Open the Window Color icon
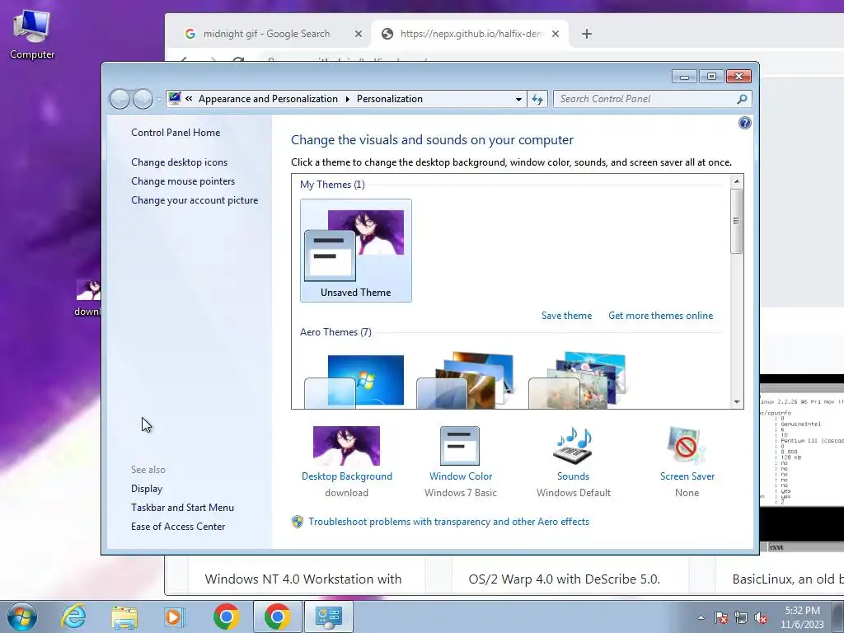Viewport: 844px width, 633px height. coord(460,446)
